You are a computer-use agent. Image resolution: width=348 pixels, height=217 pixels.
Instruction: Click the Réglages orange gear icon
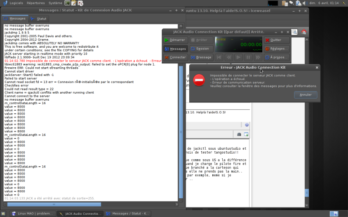point(267,49)
